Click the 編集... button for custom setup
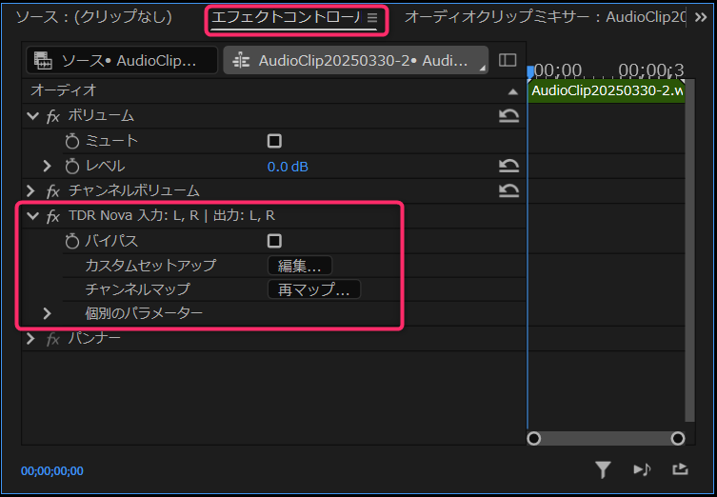Image resolution: width=717 pixels, height=497 pixels. click(299, 266)
